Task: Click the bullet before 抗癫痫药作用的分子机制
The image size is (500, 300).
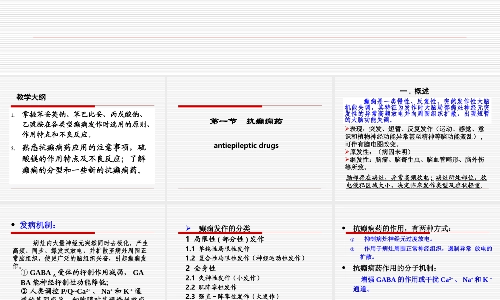Action: coord(343,266)
